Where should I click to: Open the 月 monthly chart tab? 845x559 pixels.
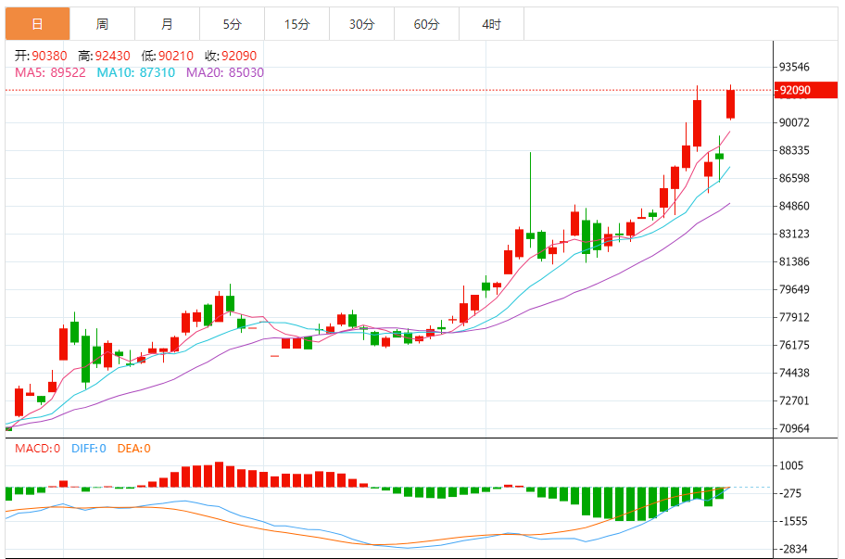(x=167, y=24)
